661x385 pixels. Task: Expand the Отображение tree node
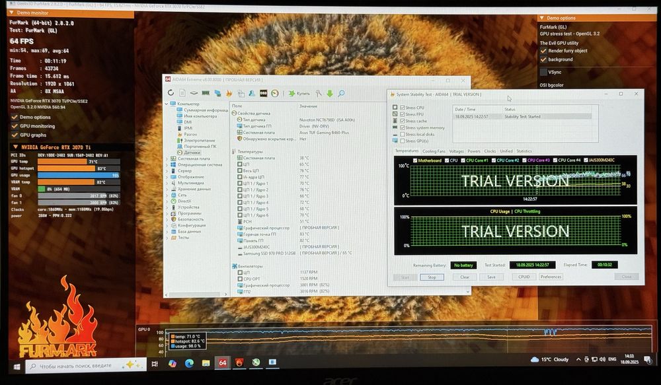point(167,177)
